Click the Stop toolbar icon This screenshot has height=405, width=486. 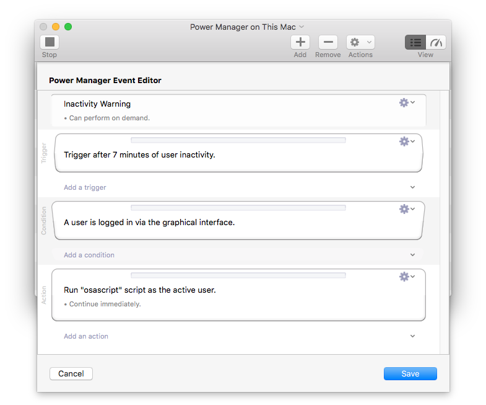click(x=50, y=42)
